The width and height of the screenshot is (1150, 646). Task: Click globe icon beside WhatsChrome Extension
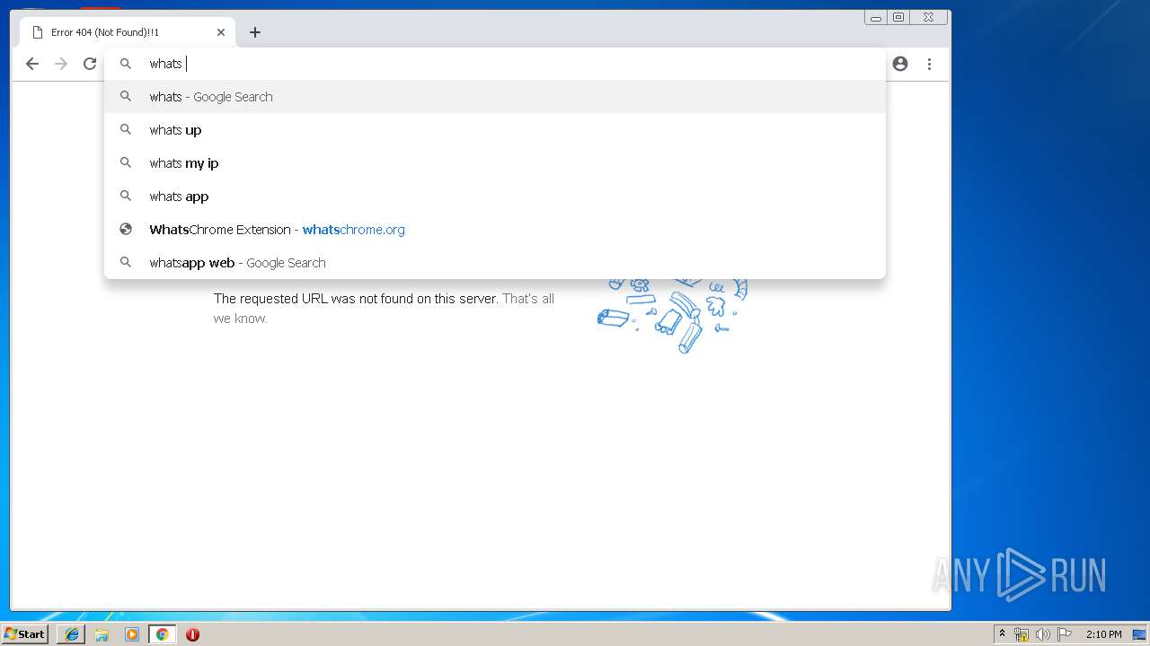[x=126, y=230]
